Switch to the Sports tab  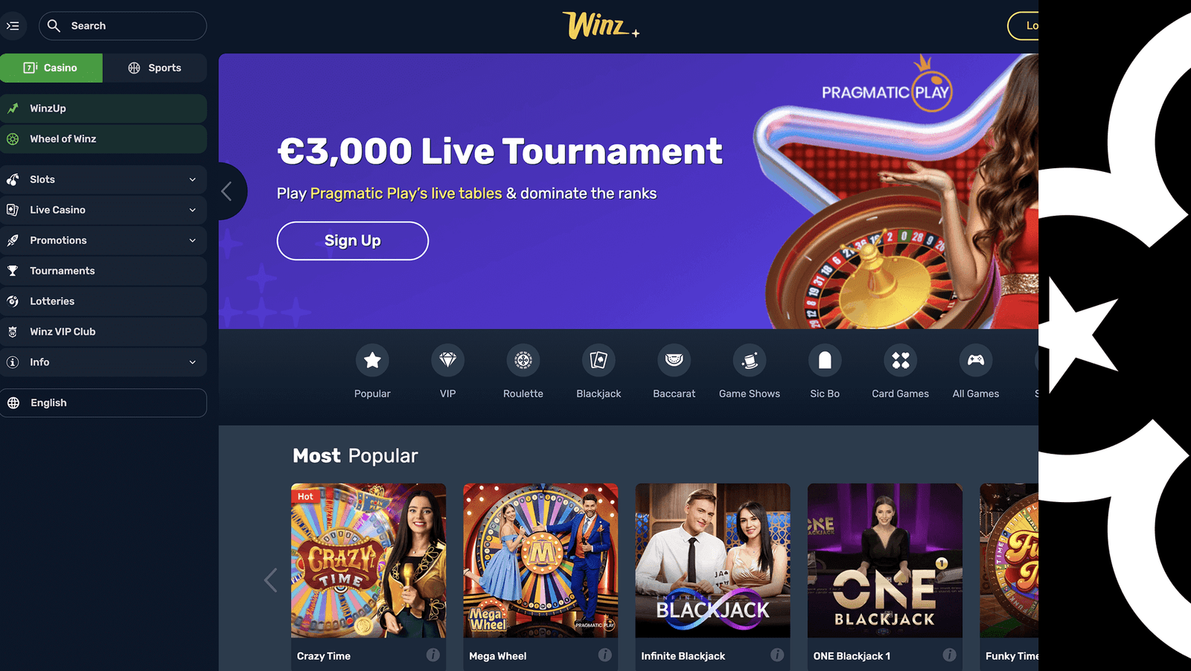pos(155,68)
